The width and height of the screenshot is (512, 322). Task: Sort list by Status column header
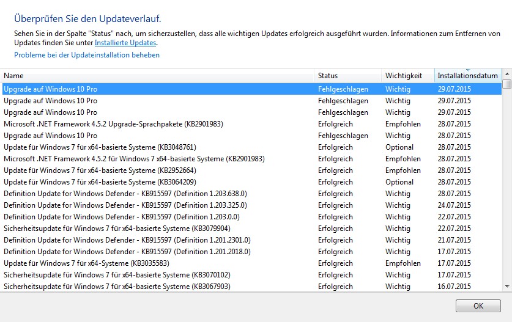[x=347, y=76]
